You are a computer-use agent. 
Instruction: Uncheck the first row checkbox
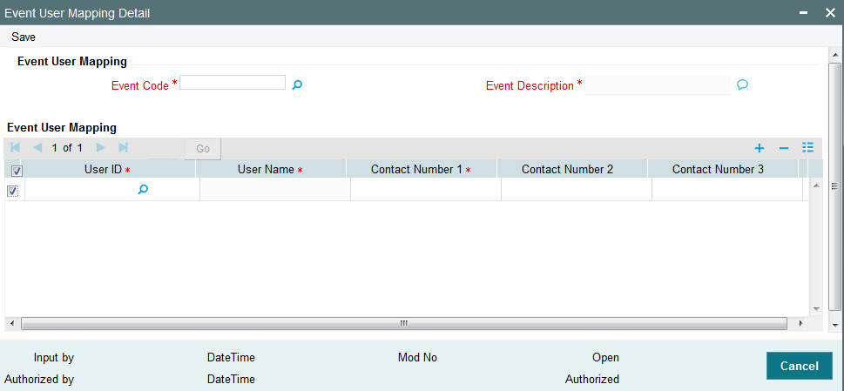pos(12,191)
